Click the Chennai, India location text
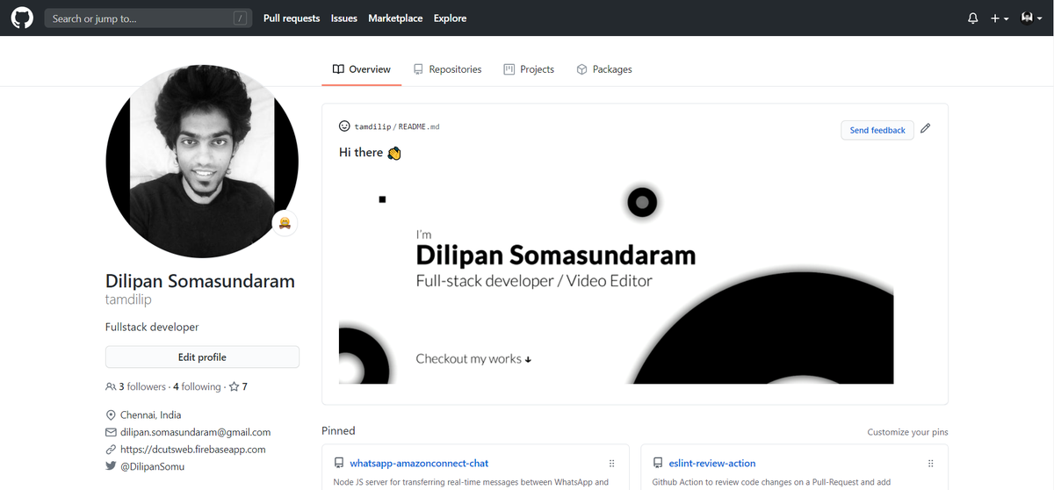Image resolution: width=1054 pixels, height=490 pixels. [x=151, y=414]
